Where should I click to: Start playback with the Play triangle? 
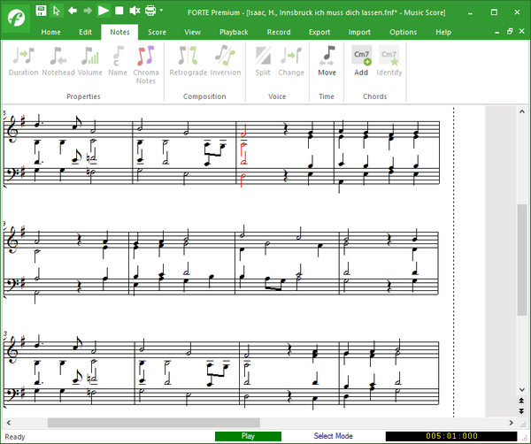tap(104, 11)
